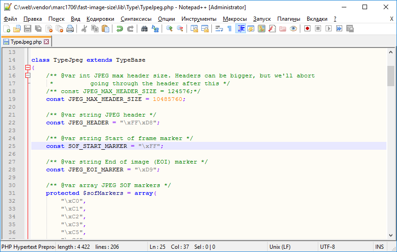Viewport: 397px width, 252px height.
Task: Copy the selection using the toolbar Copy icon
Action: [x=95, y=29]
